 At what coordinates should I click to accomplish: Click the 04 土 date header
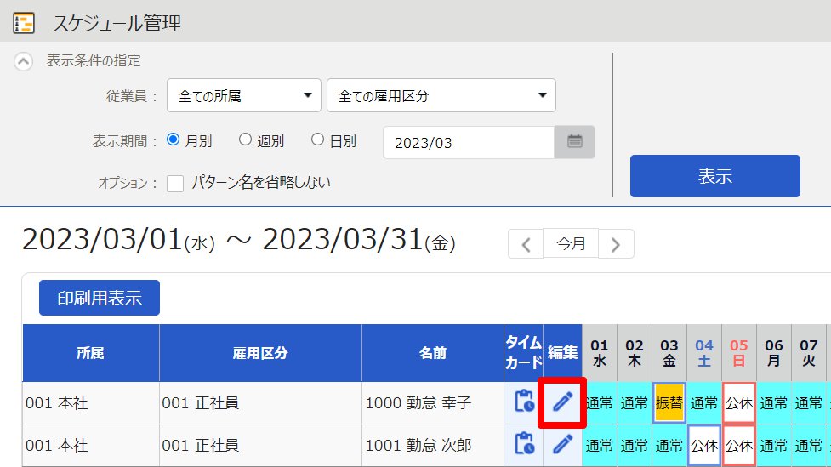pos(704,353)
